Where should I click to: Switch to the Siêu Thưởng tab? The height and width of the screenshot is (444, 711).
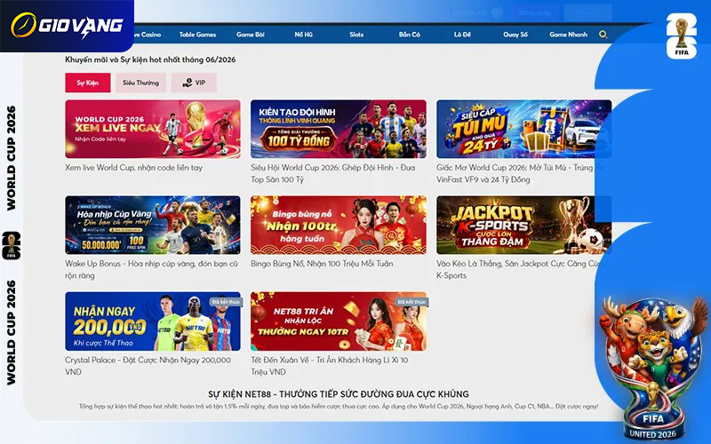tap(140, 83)
